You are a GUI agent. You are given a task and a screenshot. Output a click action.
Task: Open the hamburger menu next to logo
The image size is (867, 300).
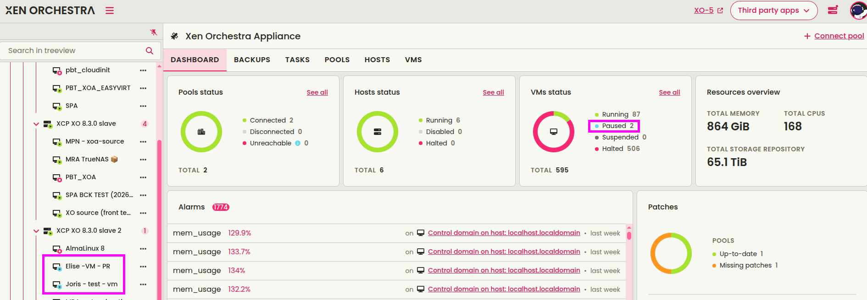click(109, 11)
